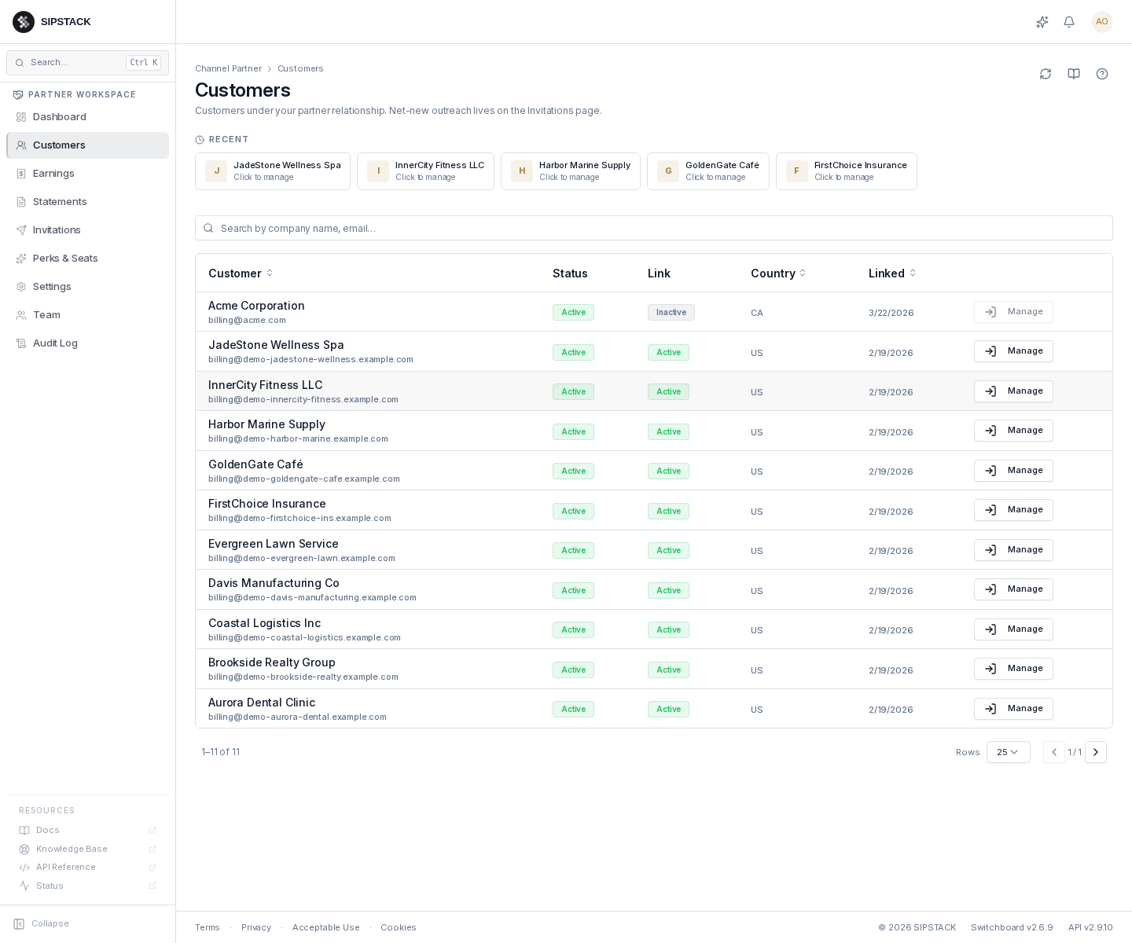Sort by Country column
1132x943 pixels.
pyautogui.click(x=778, y=273)
